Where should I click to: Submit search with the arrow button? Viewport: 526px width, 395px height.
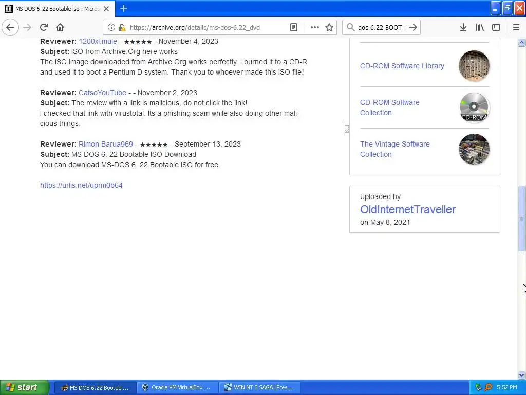[413, 28]
